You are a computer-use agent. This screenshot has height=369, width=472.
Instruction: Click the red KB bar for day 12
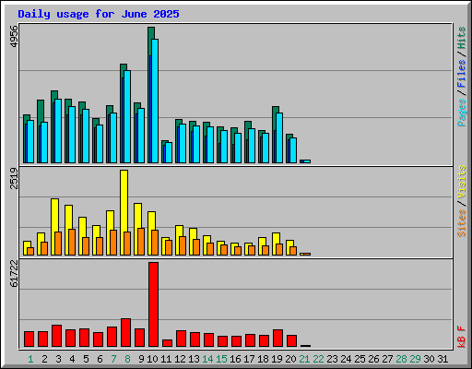(x=181, y=339)
